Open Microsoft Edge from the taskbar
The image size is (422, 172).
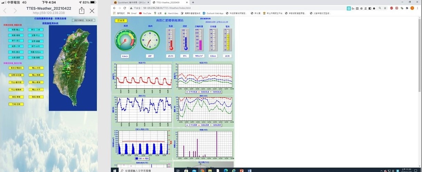point(226,170)
